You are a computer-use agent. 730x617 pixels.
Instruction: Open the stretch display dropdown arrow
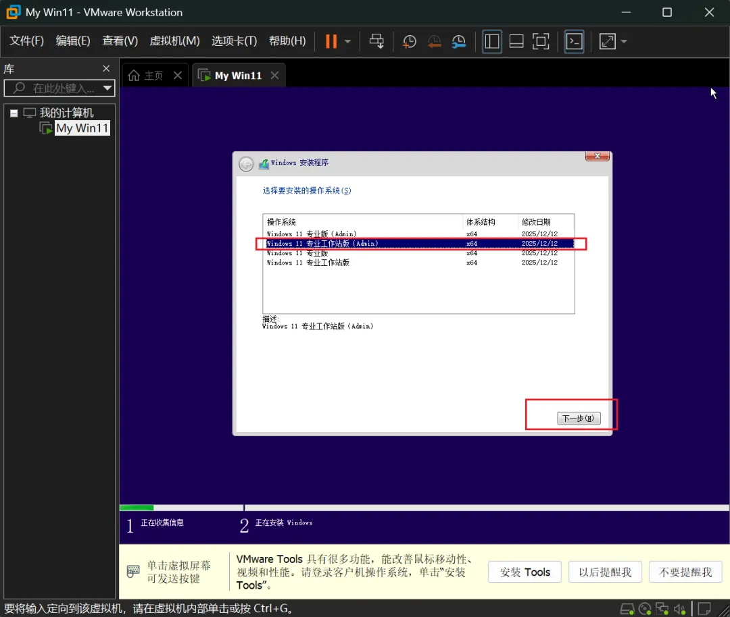[x=624, y=41]
